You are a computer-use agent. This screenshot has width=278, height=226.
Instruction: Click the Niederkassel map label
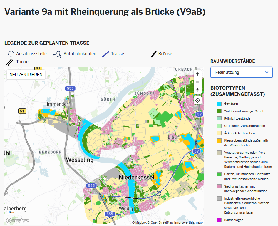pos(137,177)
